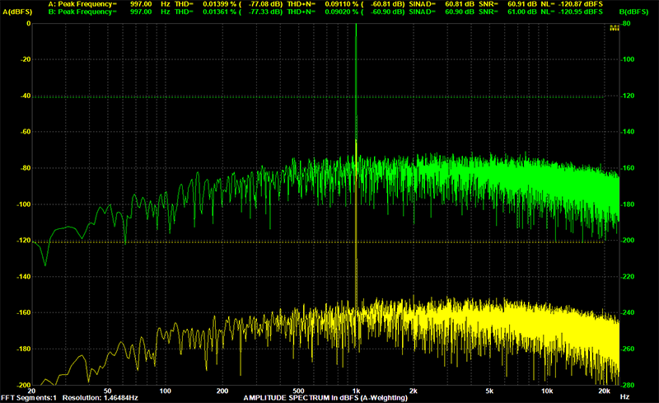Image resolution: width=659 pixels, height=403 pixels.
Task: Click the green dotted cursor line near -40 dBFS
Action: pyautogui.click(x=318, y=97)
